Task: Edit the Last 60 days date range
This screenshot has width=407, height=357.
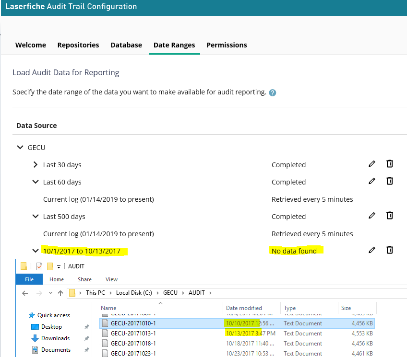Action: pos(371,181)
